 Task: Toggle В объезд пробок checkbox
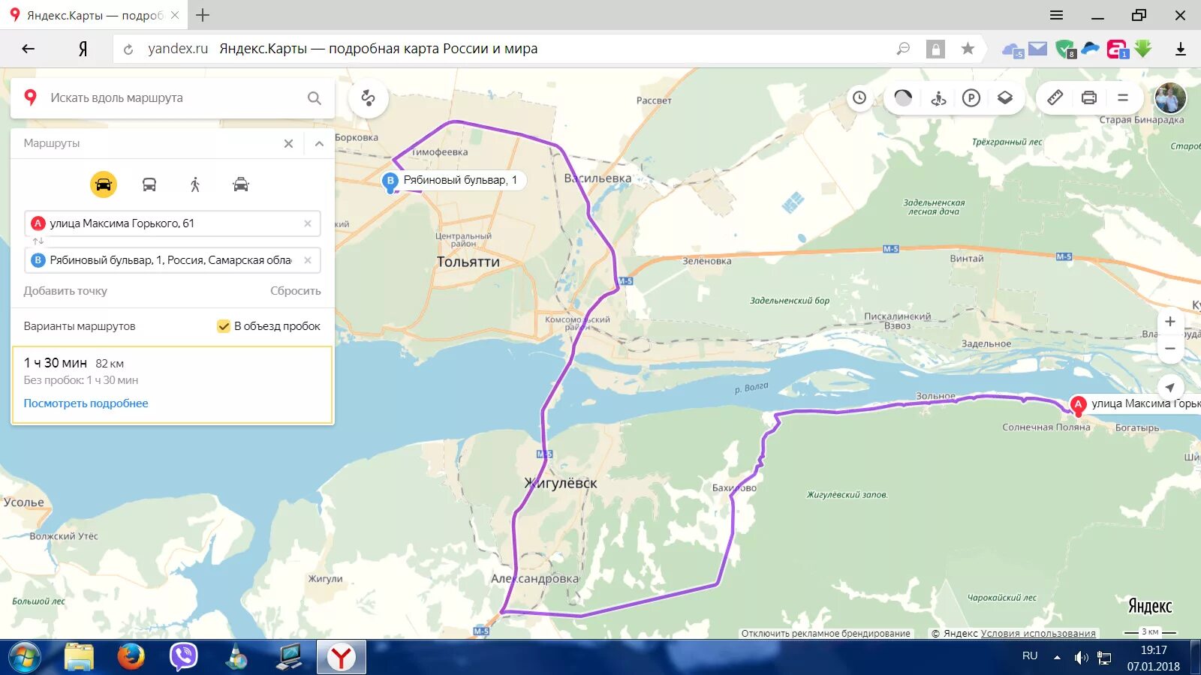(x=224, y=326)
